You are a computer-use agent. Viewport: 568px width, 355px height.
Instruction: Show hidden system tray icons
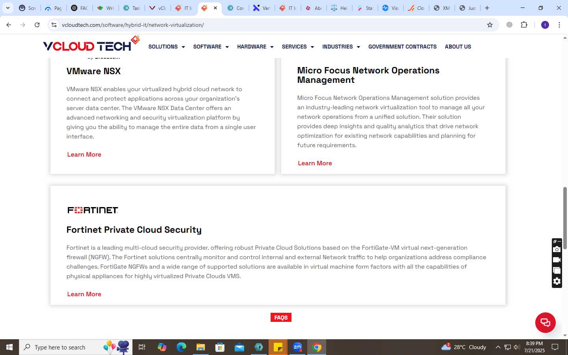point(498,347)
